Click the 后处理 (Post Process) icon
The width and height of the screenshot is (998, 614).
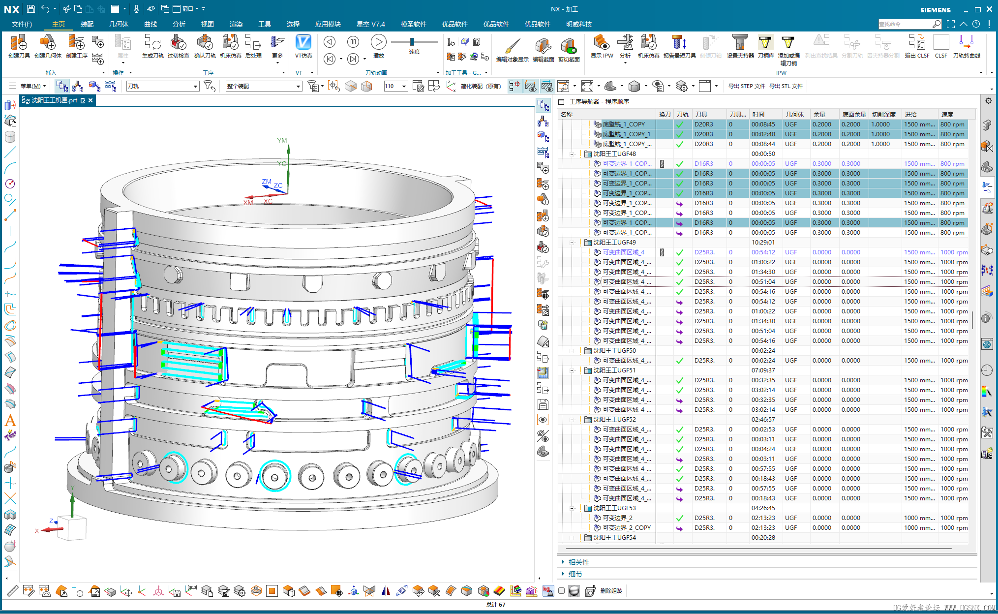(253, 46)
